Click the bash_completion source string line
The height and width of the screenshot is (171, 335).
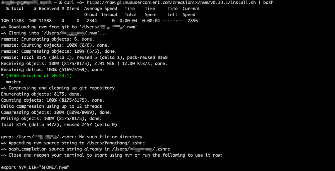(x=85, y=149)
